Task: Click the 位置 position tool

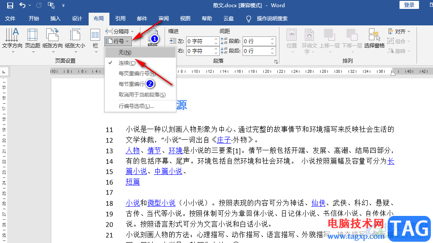Action: (292, 41)
